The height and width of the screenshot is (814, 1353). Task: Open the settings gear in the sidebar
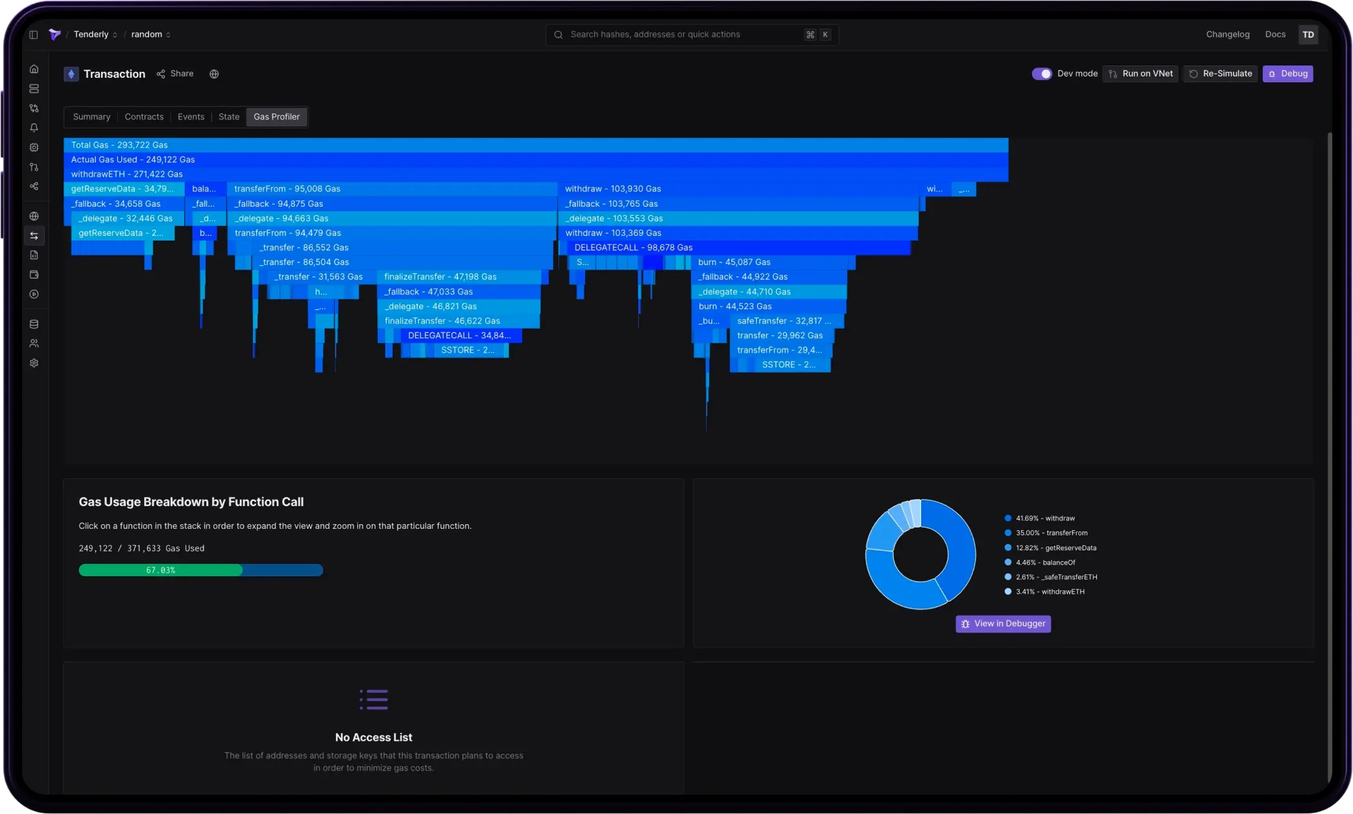coord(34,363)
